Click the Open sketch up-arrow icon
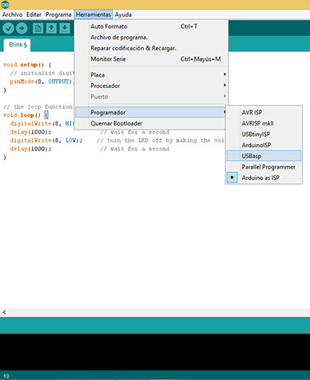 (51, 28)
